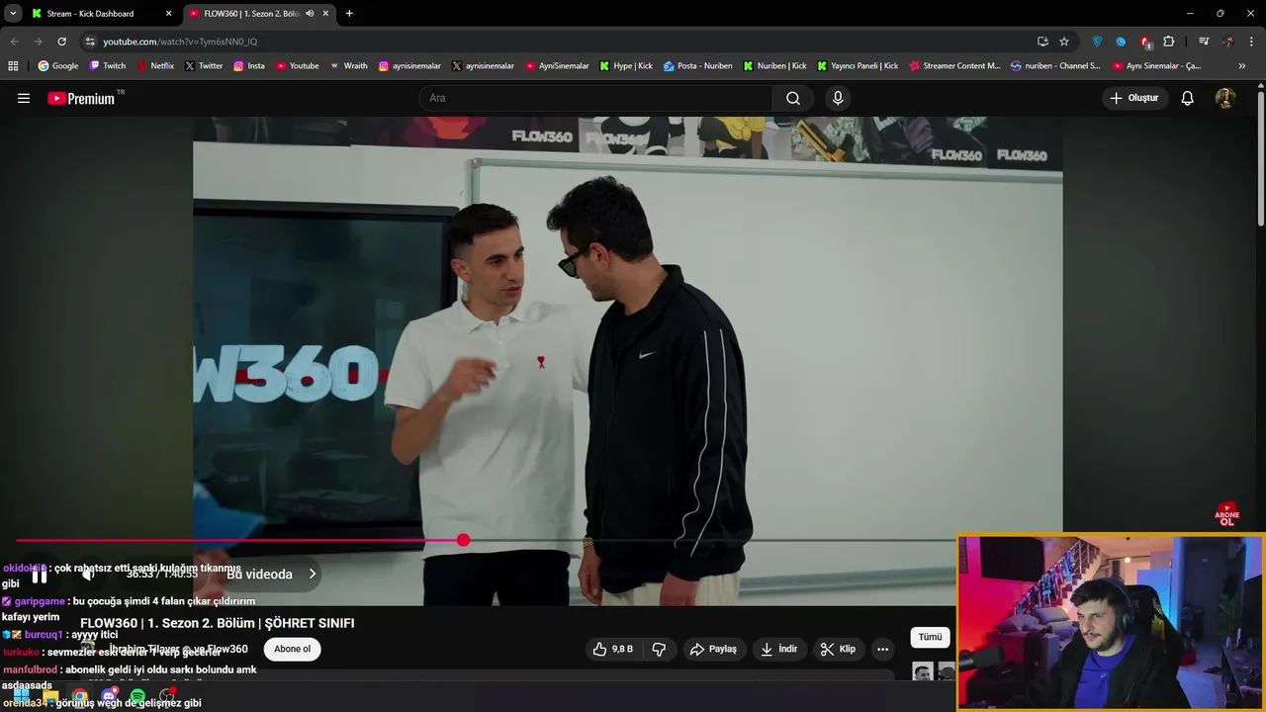Click the İndir download button

[778, 649]
